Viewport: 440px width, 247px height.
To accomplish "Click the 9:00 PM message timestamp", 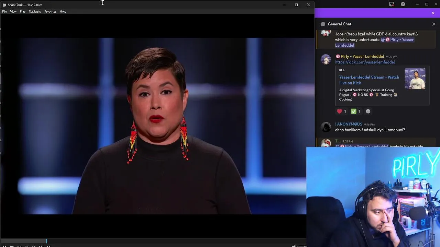I will 392,57.
